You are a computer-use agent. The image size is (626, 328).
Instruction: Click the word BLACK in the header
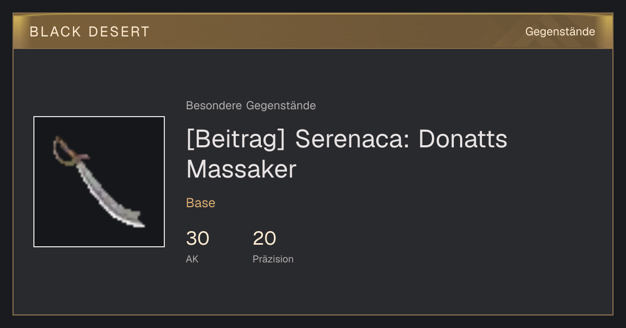click(55, 32)
